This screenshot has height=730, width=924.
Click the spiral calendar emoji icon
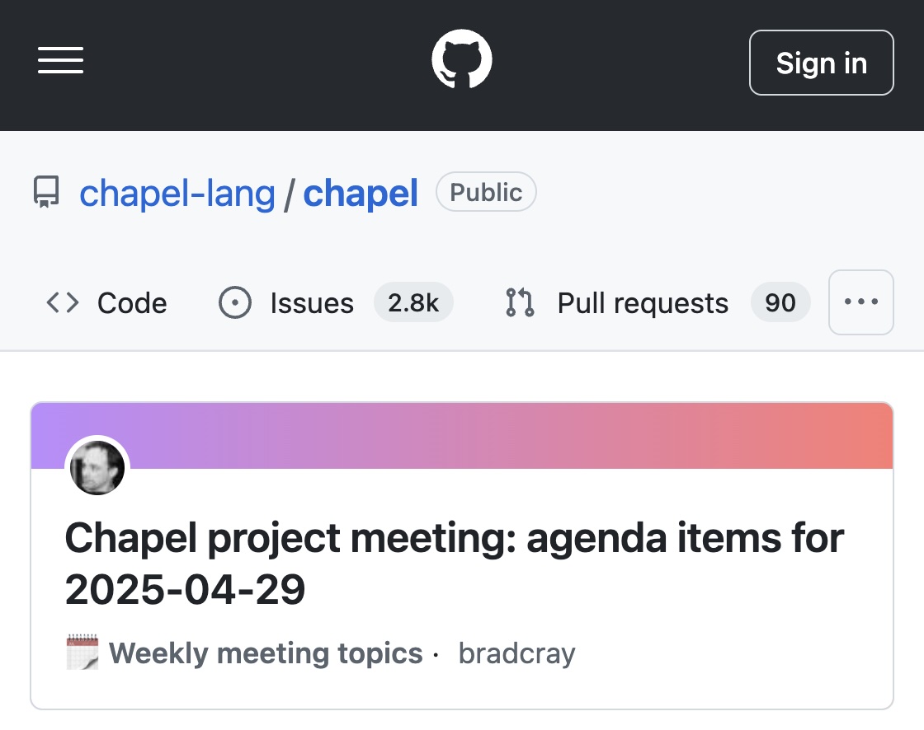pos(82,653)
